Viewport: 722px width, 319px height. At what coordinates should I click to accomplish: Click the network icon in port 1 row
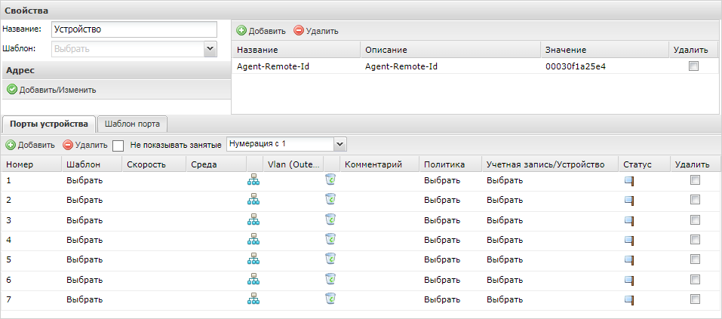coord(253,179)
